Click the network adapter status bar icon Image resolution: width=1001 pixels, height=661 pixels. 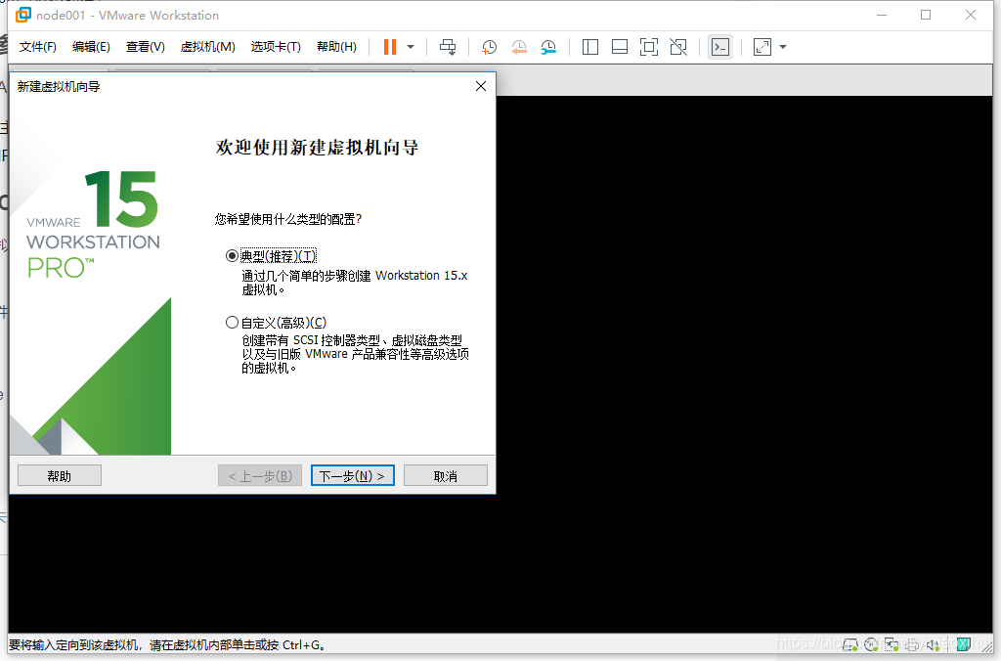coord(892,645)
